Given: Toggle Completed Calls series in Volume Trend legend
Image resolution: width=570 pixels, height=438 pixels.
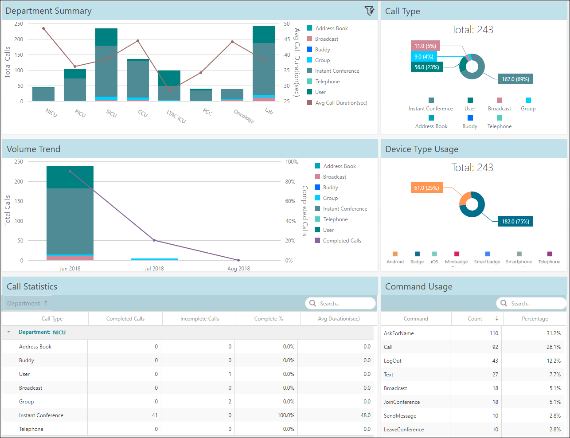Looking at the screenshot, I should [x=338, y=241].
